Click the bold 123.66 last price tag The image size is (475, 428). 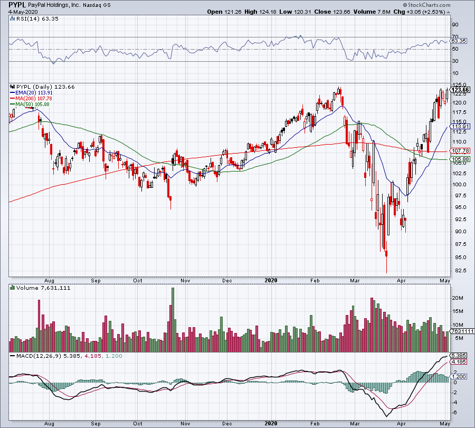point(460,90)
